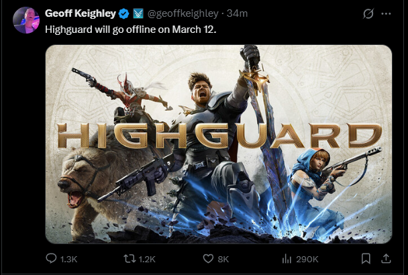Viewport: 408px width, 275px height.
Task: Open repost options via arrows icon
Action: click(130, 259)
